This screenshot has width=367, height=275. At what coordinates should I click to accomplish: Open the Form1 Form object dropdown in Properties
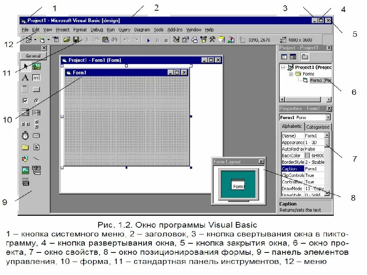[328, 117]
